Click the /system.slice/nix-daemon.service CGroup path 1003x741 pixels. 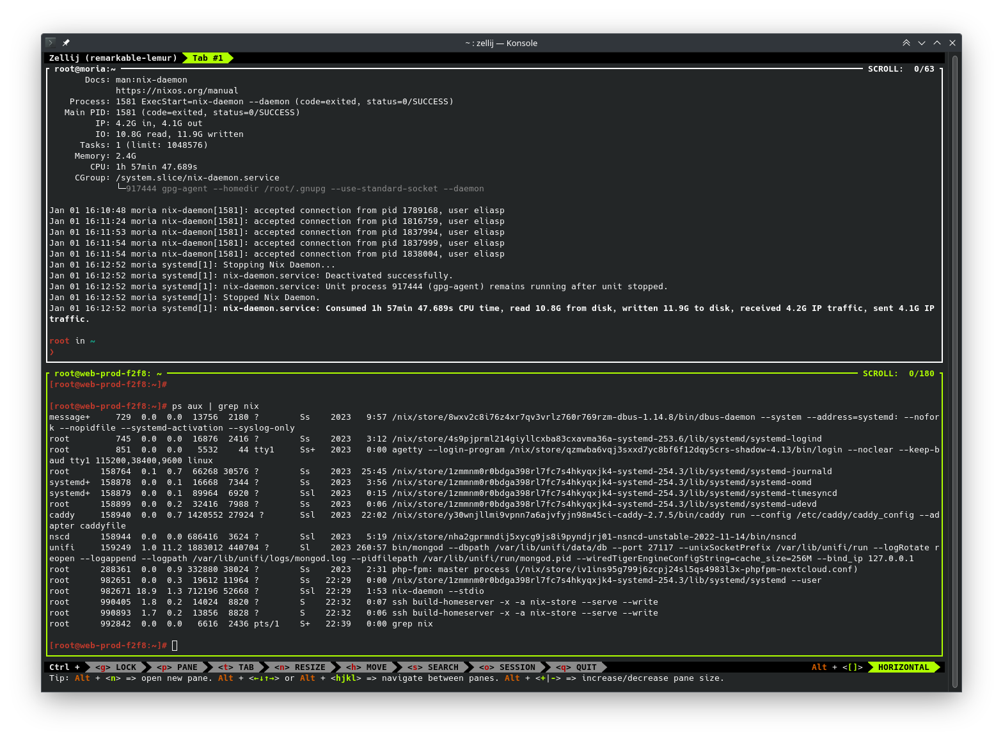tap(198, 178)
